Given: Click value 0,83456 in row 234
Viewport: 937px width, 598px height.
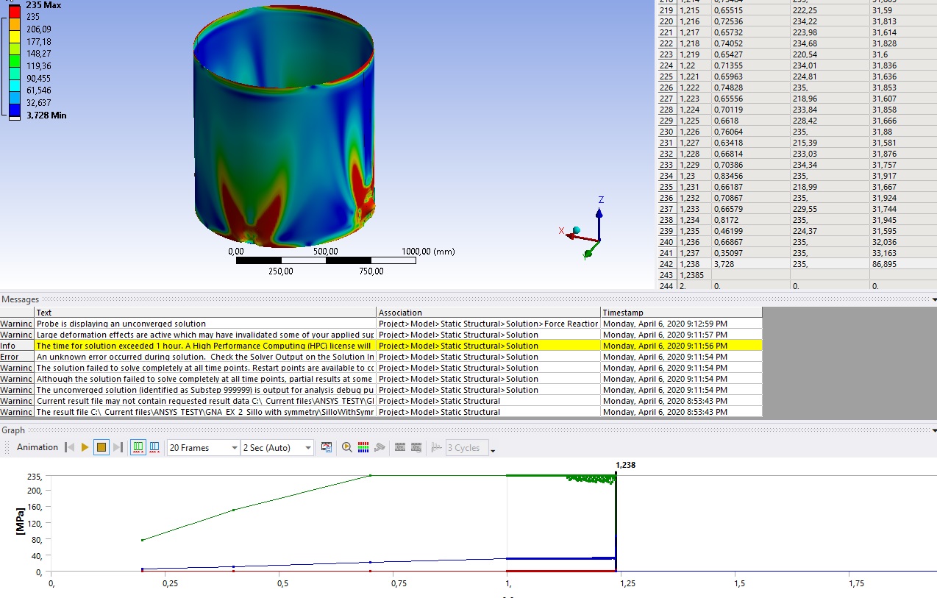Looking at the screenshot, I should (729, 176).
